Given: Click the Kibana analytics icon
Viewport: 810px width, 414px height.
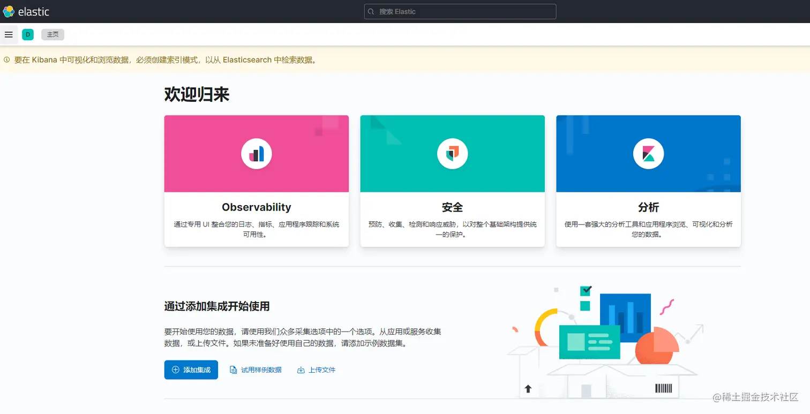Looking at the screenshot, I should point(649,154).
